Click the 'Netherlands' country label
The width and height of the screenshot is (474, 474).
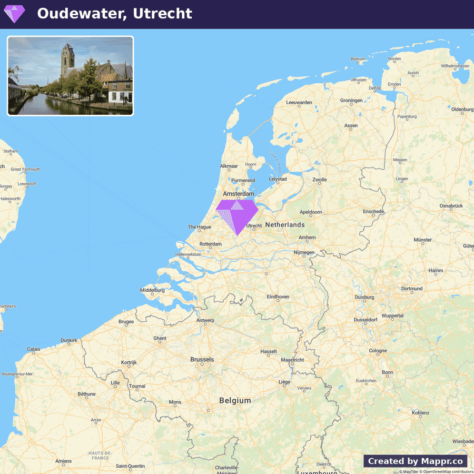tap(285, 224)
